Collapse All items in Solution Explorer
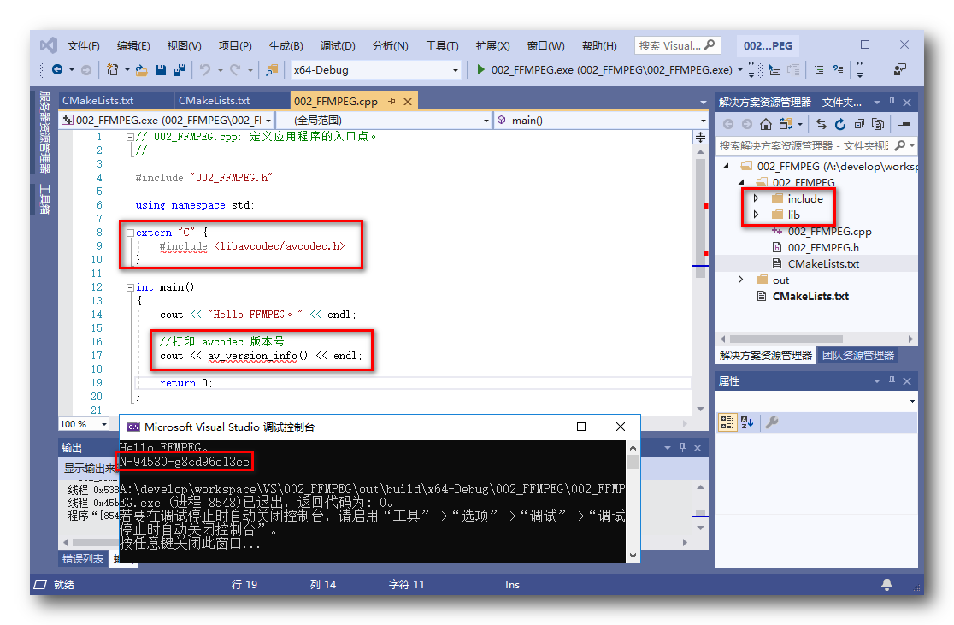The image size is (954, 625). pyautogui.click(x=859, y=124)
